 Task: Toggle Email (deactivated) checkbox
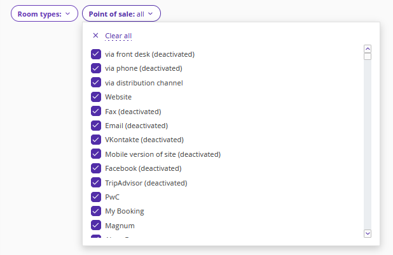tap(96, 126)
